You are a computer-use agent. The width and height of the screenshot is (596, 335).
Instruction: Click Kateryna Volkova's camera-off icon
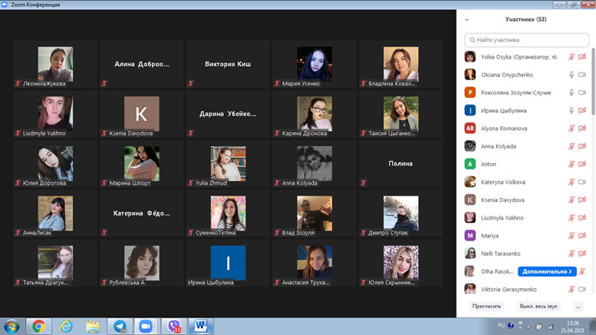tap(583, 182)
